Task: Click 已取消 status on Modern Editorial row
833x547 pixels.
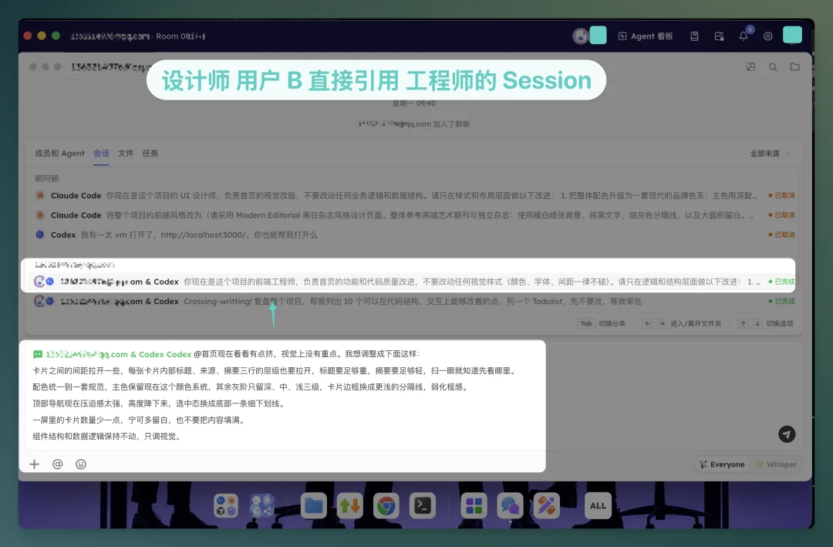Action: pos(781,215)
